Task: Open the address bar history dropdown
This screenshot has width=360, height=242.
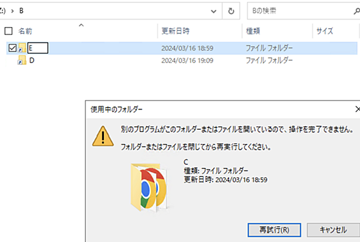Action: point(214,11)
